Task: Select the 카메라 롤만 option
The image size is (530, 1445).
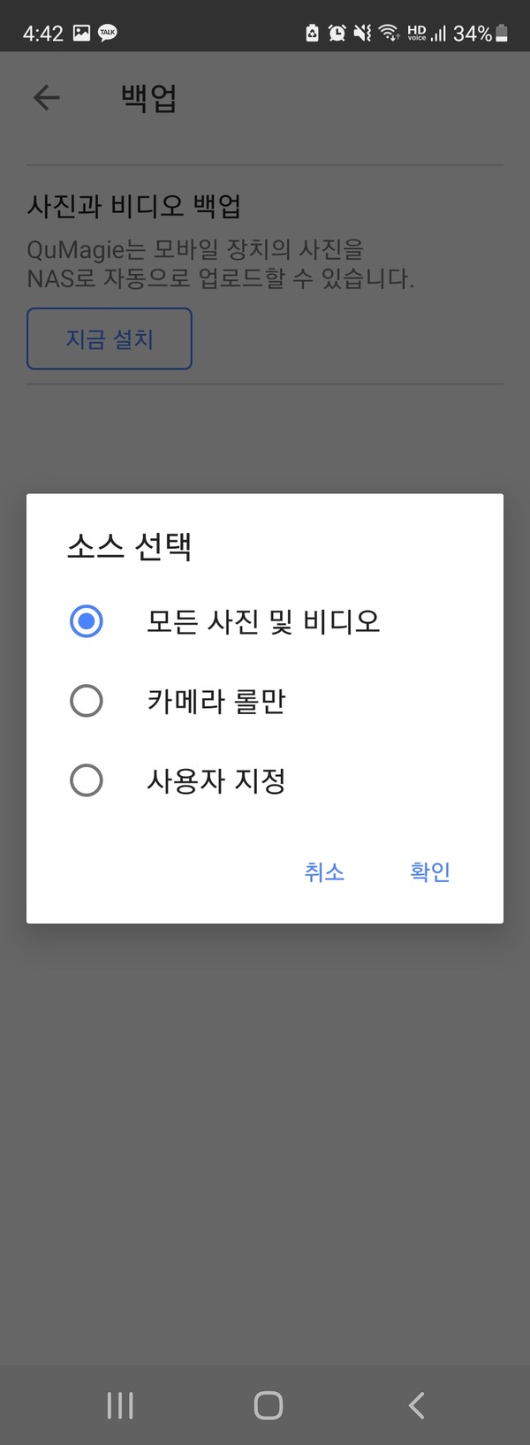Action: tap(86, 701)
